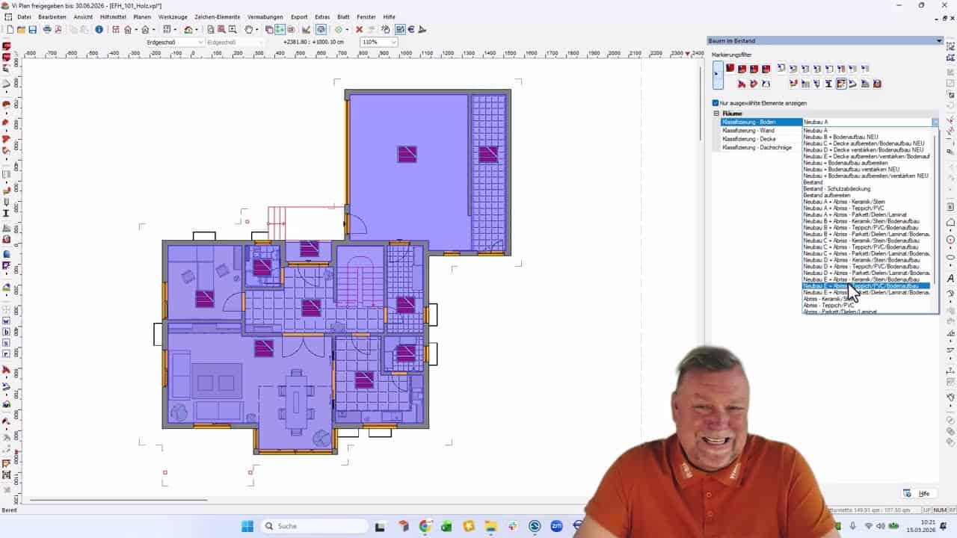Select 'Klassifizierung - Wand' row
957x538 pixels.
click(748, 131)
